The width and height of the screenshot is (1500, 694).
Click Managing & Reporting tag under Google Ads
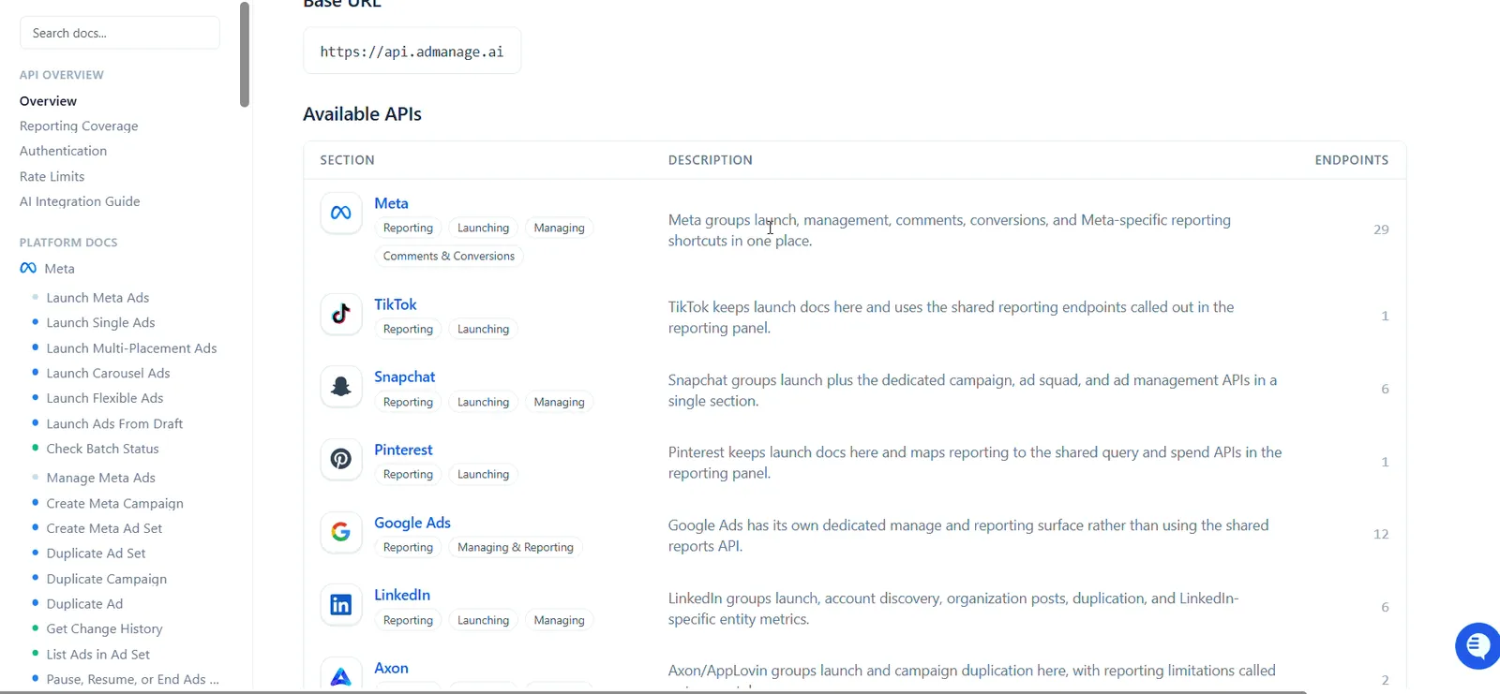[x=516, y=547]
